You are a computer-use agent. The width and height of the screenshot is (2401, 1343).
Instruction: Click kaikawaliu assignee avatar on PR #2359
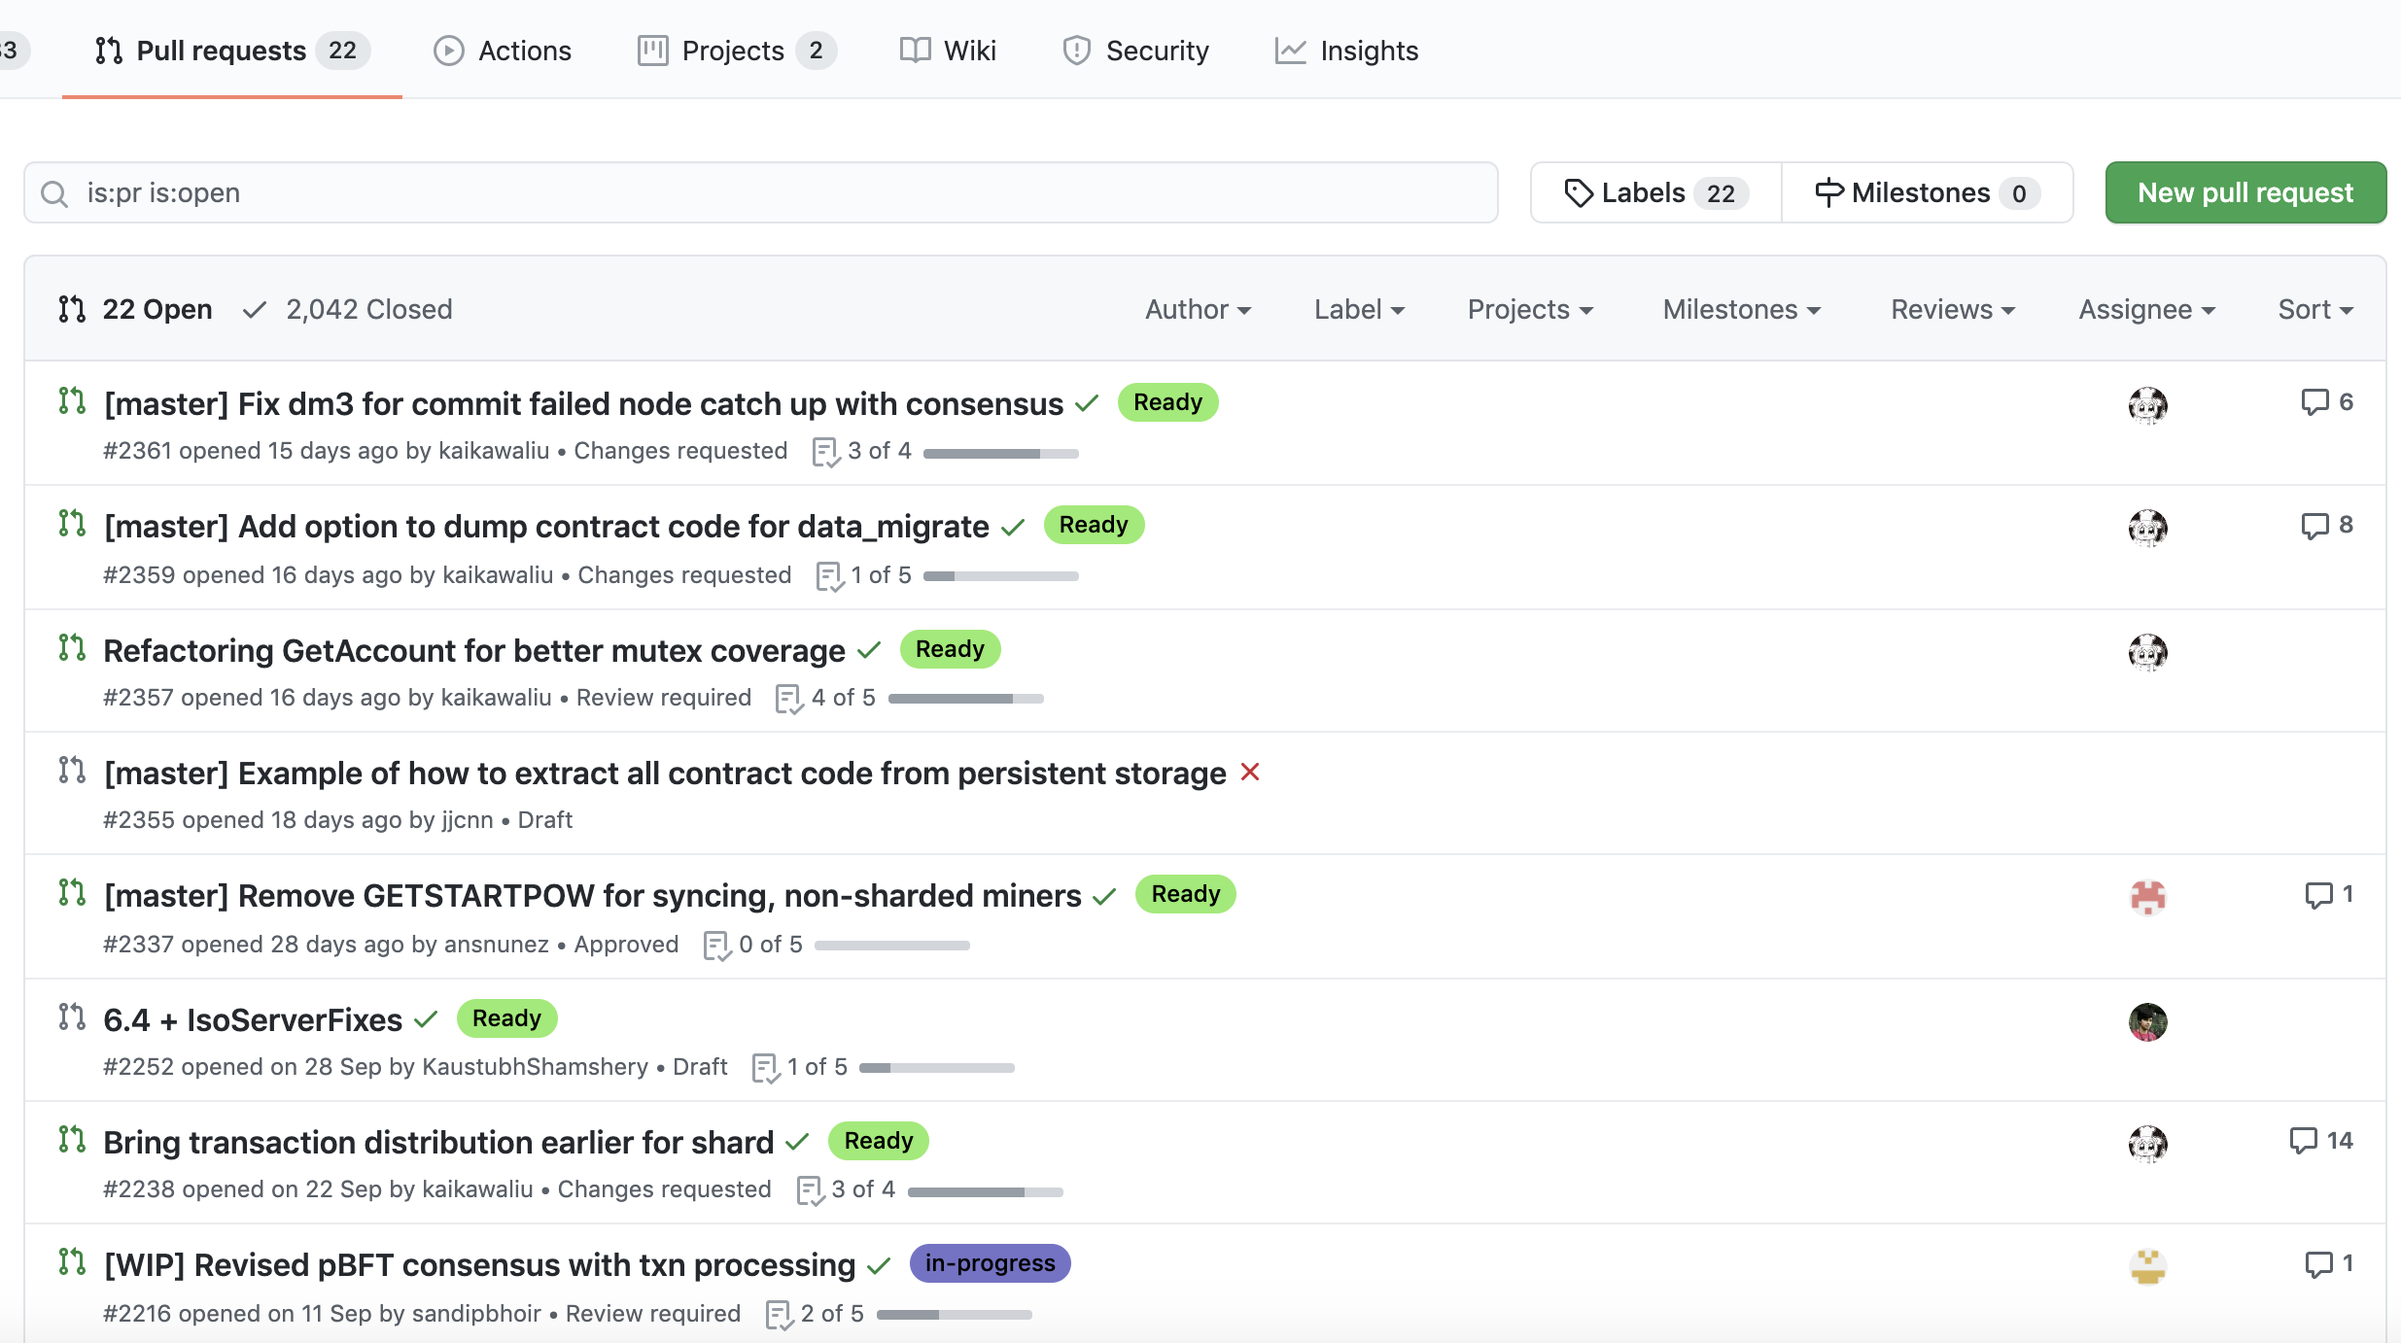click(x=2147, y=528)
